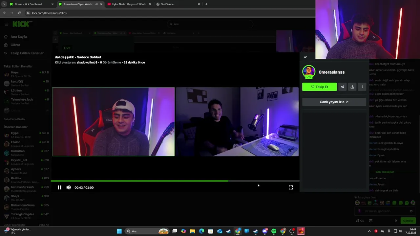The image size is (420, 236).
Task: Click the clip creator name shadowclimb3
Action: [87, 62]
